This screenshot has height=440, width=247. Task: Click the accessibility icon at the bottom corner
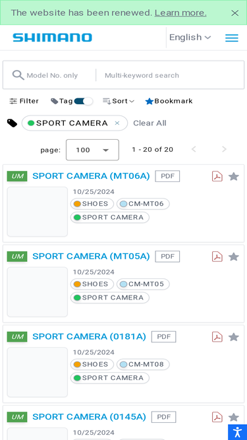tap(237, 432)
